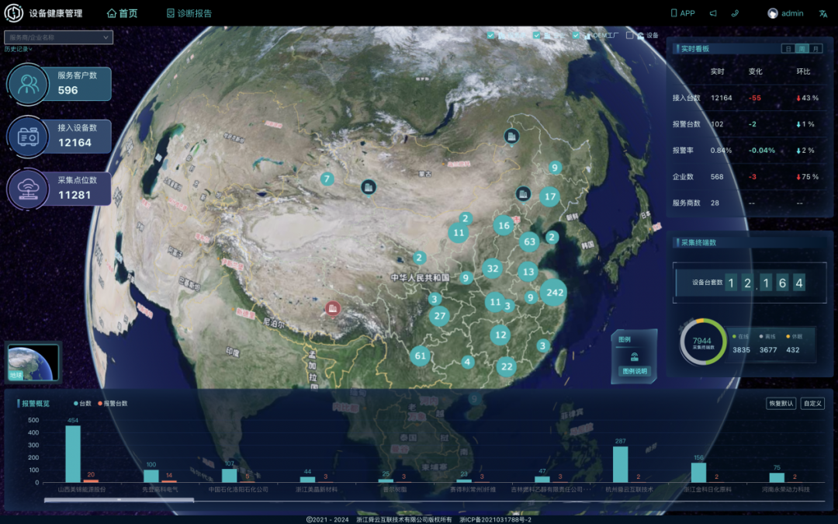Click the map cluster marker 12
The height and width of the screenshot is (524, 838).
[x=500, y=335]
